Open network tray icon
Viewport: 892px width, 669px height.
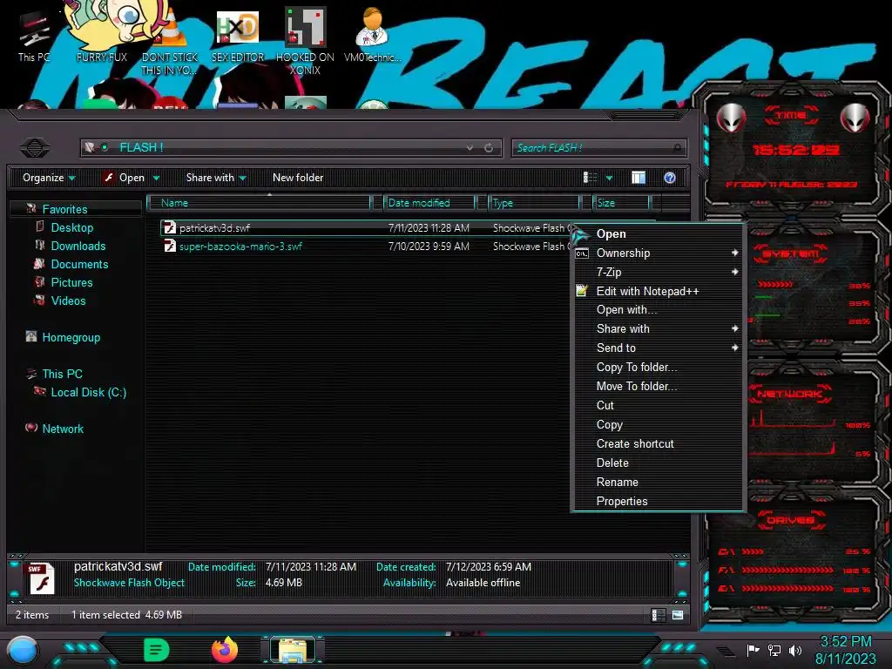774,650
